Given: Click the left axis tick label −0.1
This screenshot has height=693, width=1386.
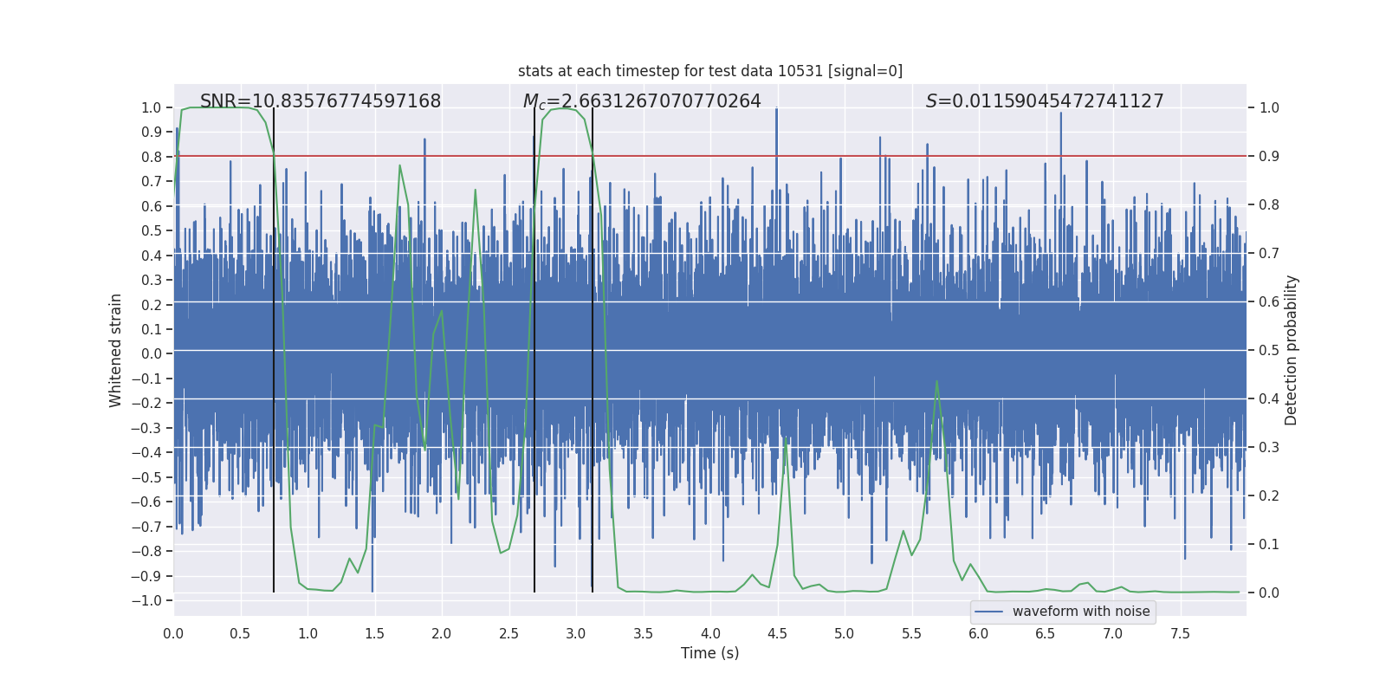Looking at the screenshot, I should click(146, 379).
